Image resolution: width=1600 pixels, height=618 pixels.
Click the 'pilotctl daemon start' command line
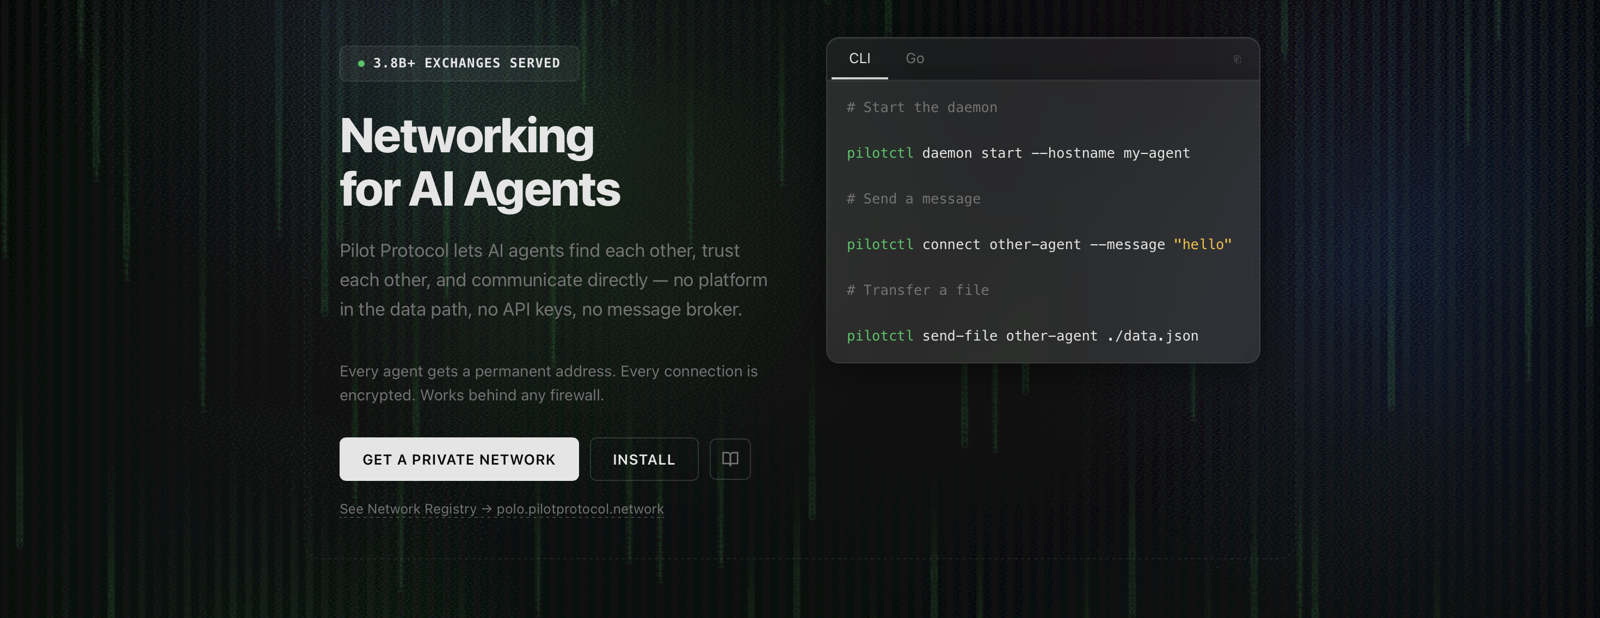(1018, 153)
